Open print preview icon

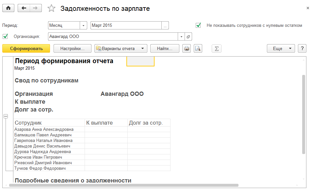click(198, 49)
